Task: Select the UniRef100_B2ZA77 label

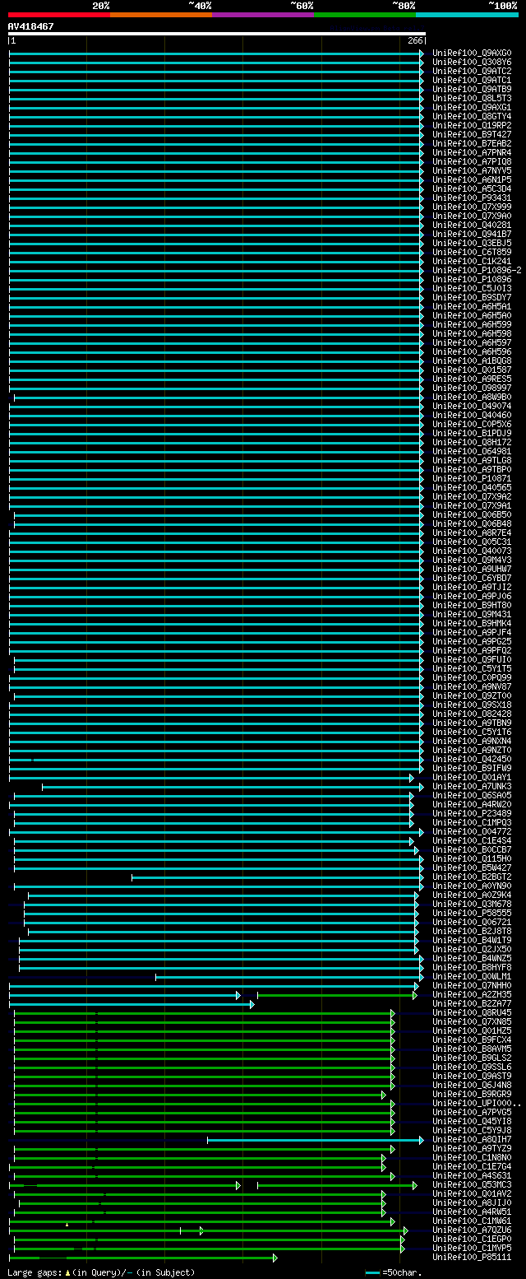Action: [472, 1003]
